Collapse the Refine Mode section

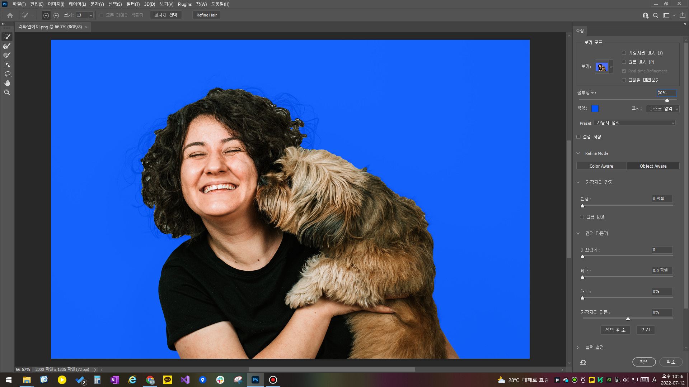(x=578, y=153)
